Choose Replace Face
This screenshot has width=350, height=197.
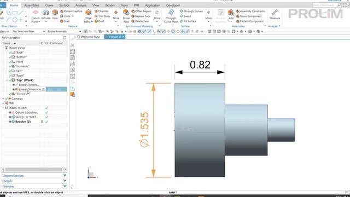click(141, 16)
